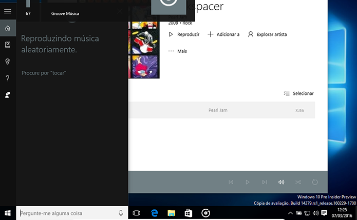The height and width of the screenshot is (220, 357).
Task: Skip to next track
Action: coord(265,182)
